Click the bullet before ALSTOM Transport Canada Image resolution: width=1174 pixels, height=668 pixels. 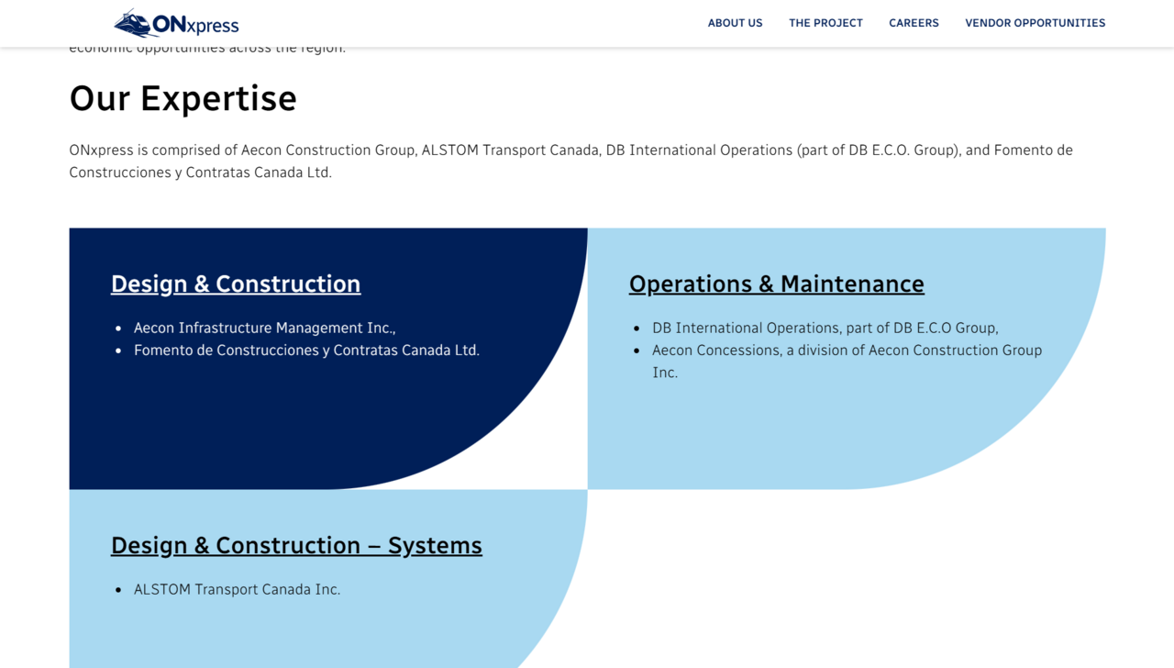(118, 590)
